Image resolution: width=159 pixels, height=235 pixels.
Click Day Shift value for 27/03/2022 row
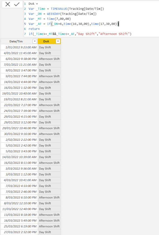[49, 232]
